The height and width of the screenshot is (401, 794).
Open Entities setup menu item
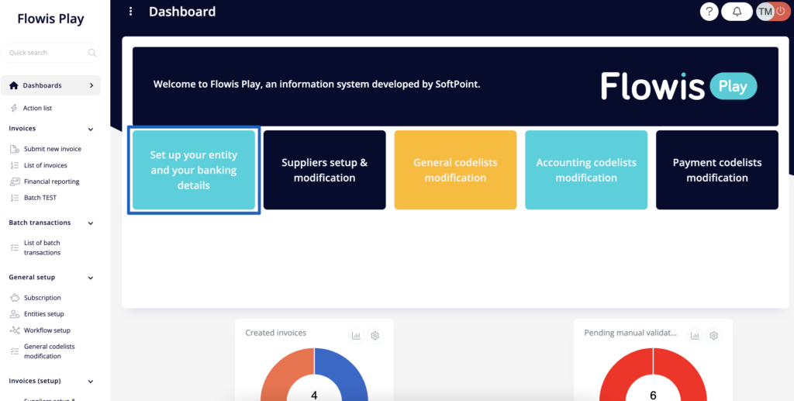pos(44,314)
